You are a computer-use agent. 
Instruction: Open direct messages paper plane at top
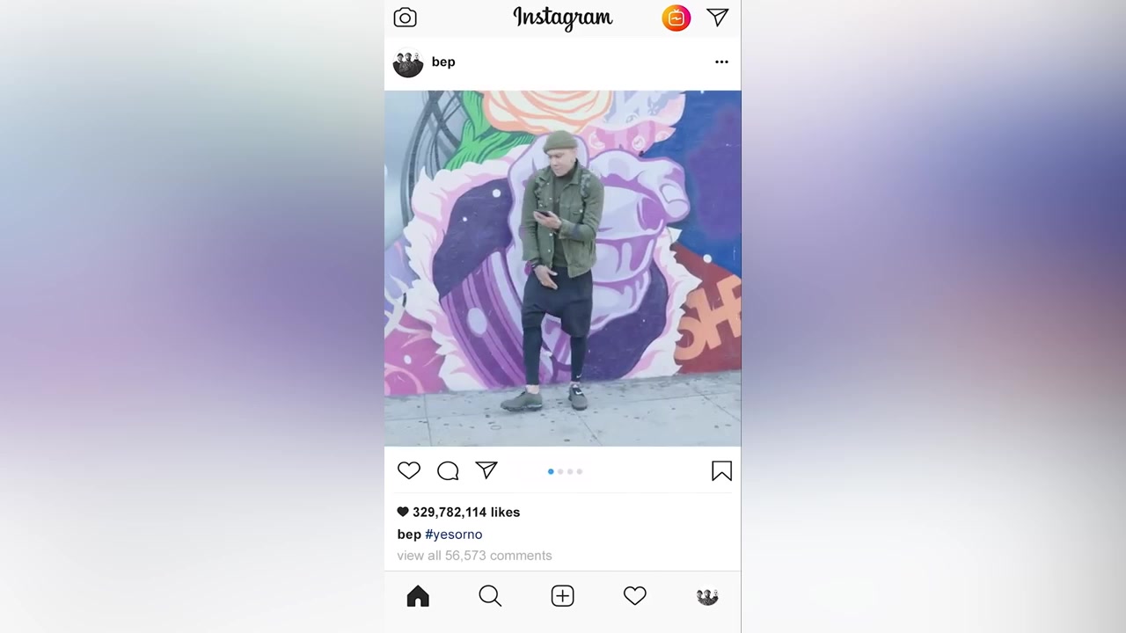(718, 18)
